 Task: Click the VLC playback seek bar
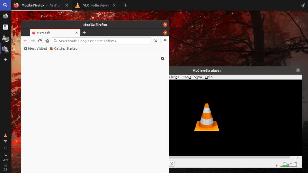pyautogui.click(x=229, y=158)
